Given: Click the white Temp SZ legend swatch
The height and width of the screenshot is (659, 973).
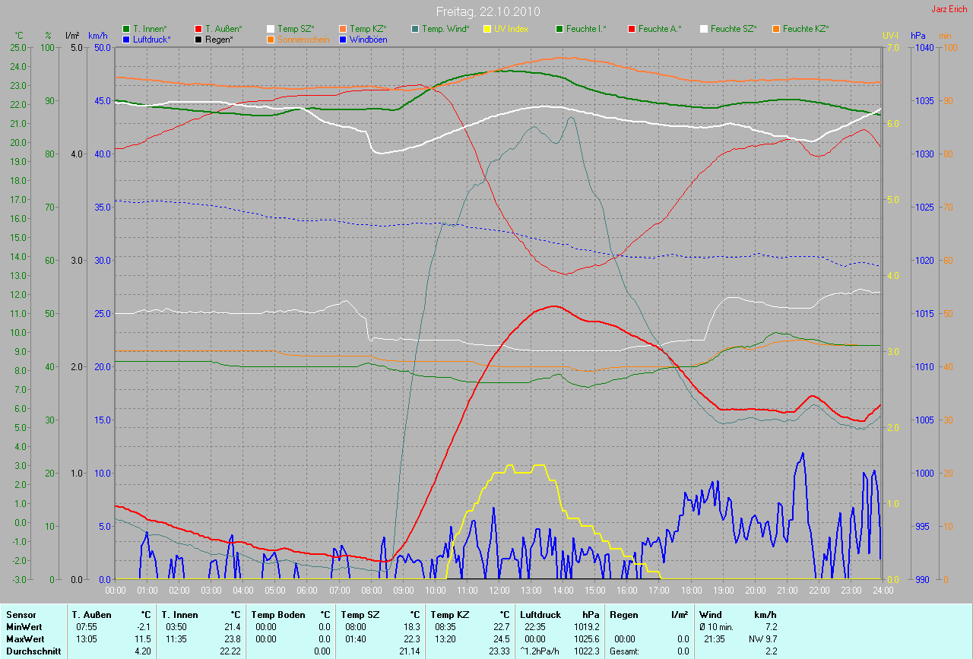Looking at the screenshot, I should pos(271,29).
